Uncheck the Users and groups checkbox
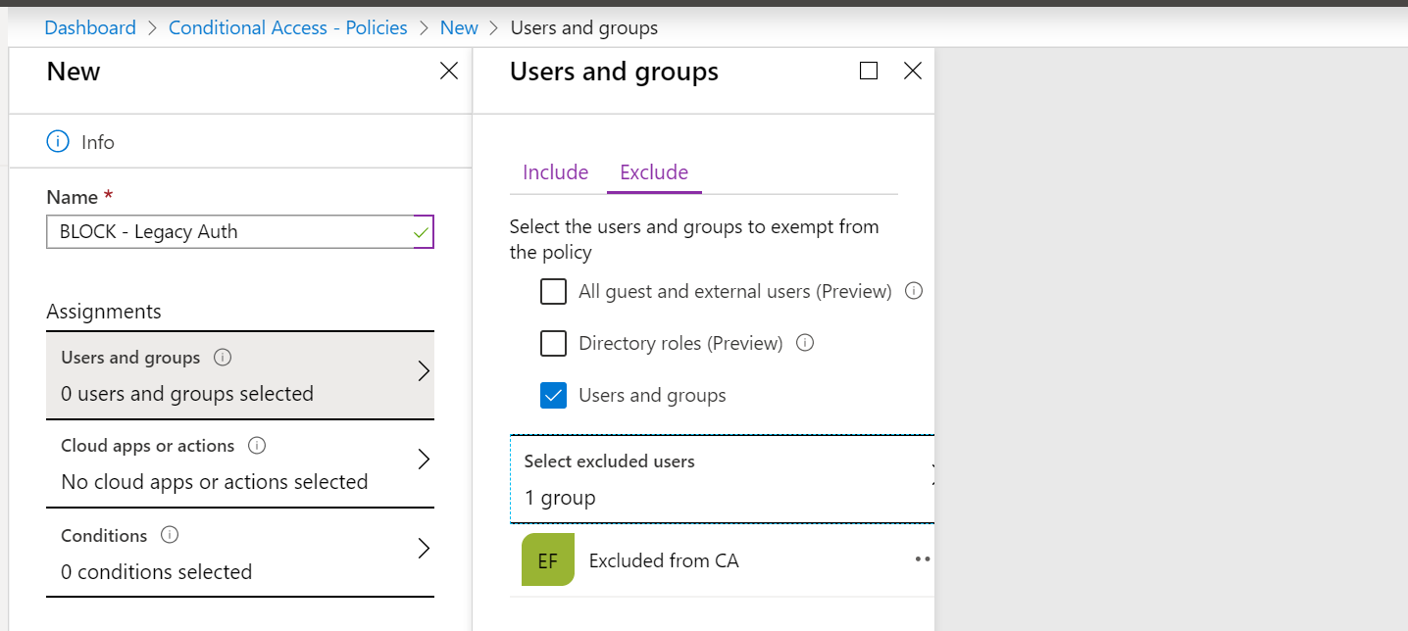Image resolution: width=1408 pixels, height=631 pixels. click(554, 396)
